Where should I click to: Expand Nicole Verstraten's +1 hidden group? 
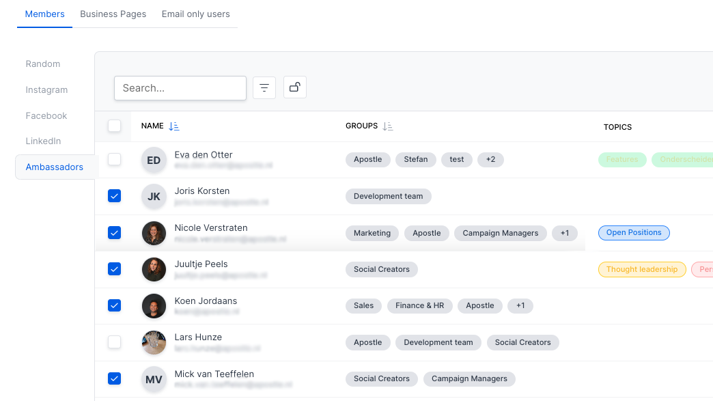coord(565,233)
